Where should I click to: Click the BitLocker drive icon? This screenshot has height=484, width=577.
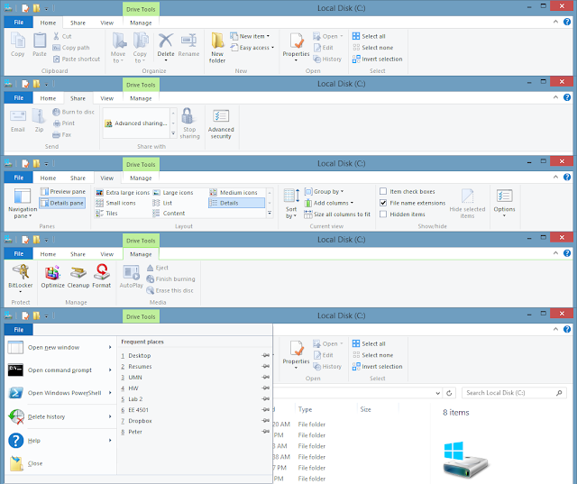[x=21, y=272]
